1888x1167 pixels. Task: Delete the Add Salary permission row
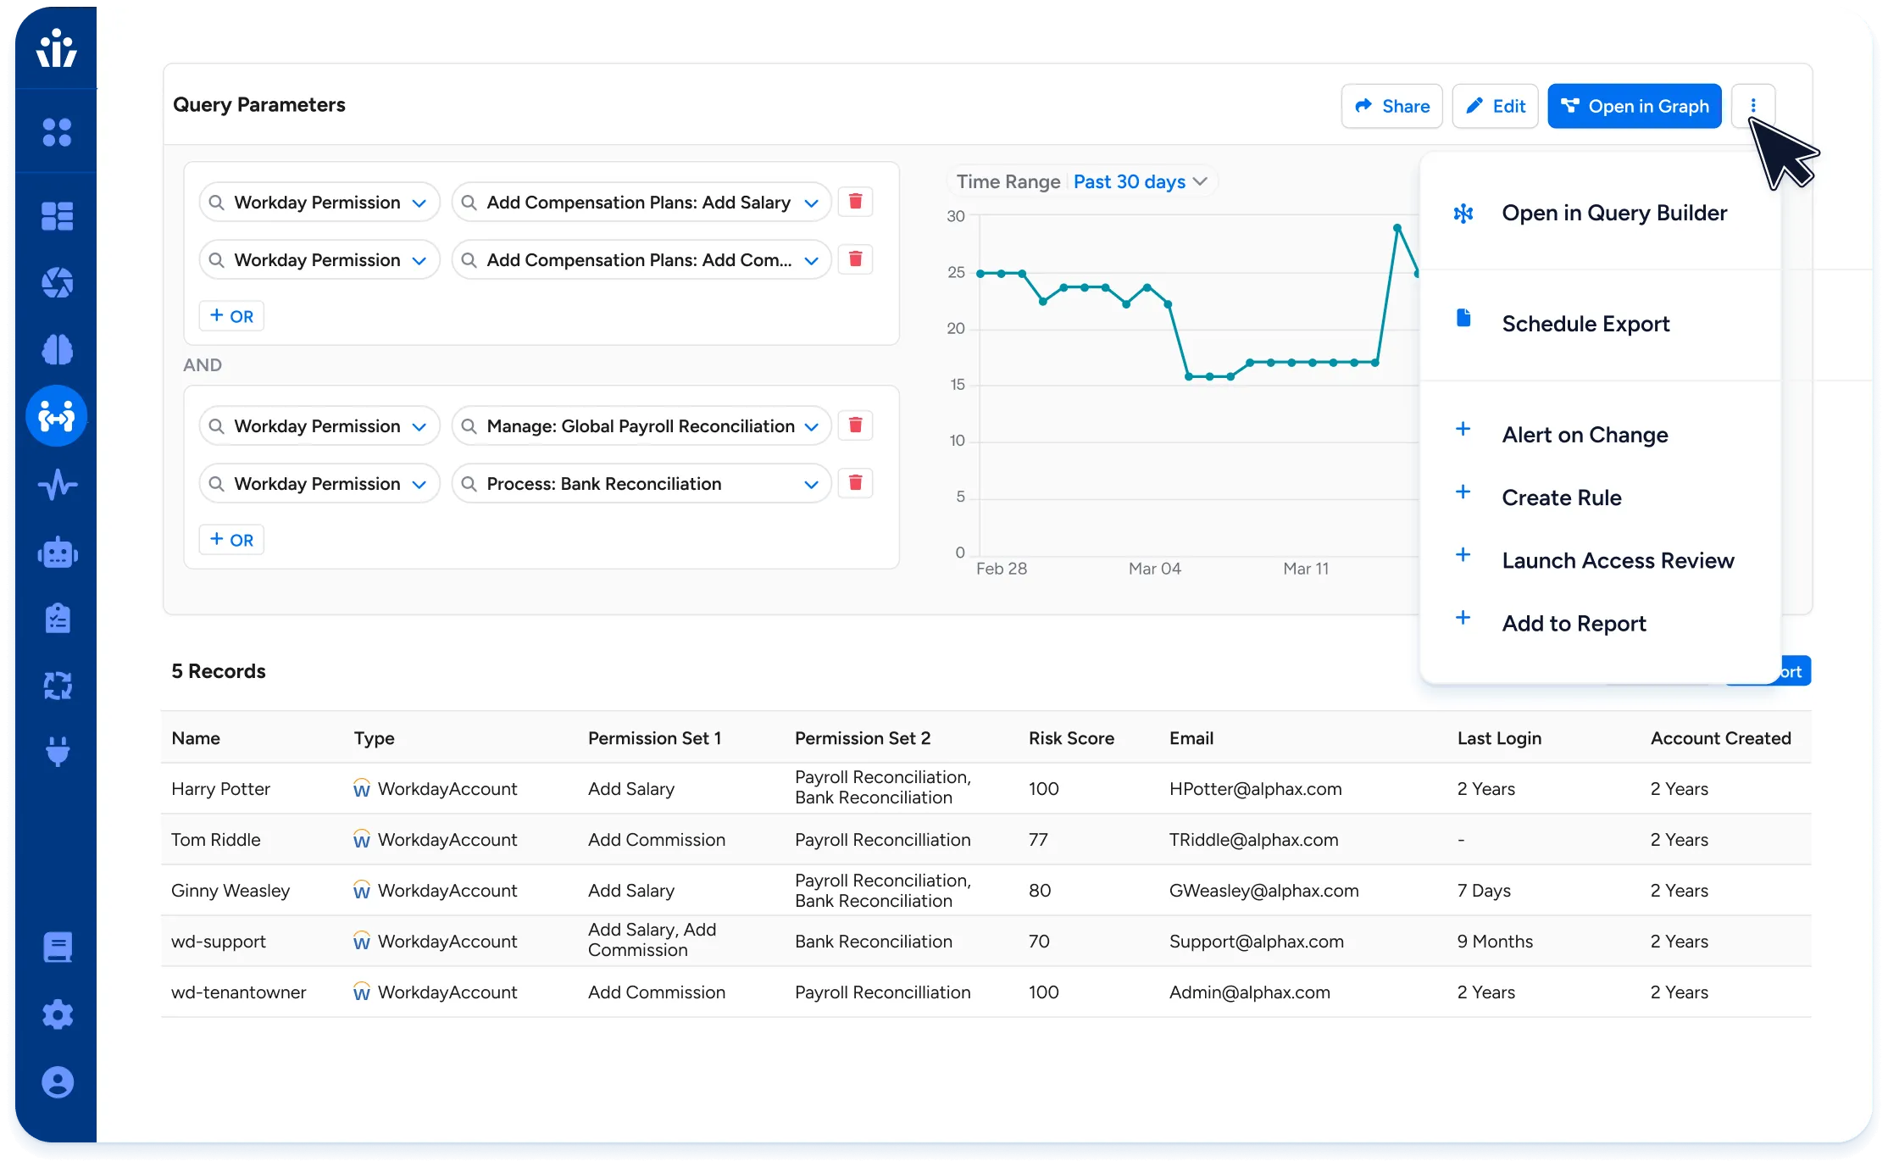pos(855,202)
